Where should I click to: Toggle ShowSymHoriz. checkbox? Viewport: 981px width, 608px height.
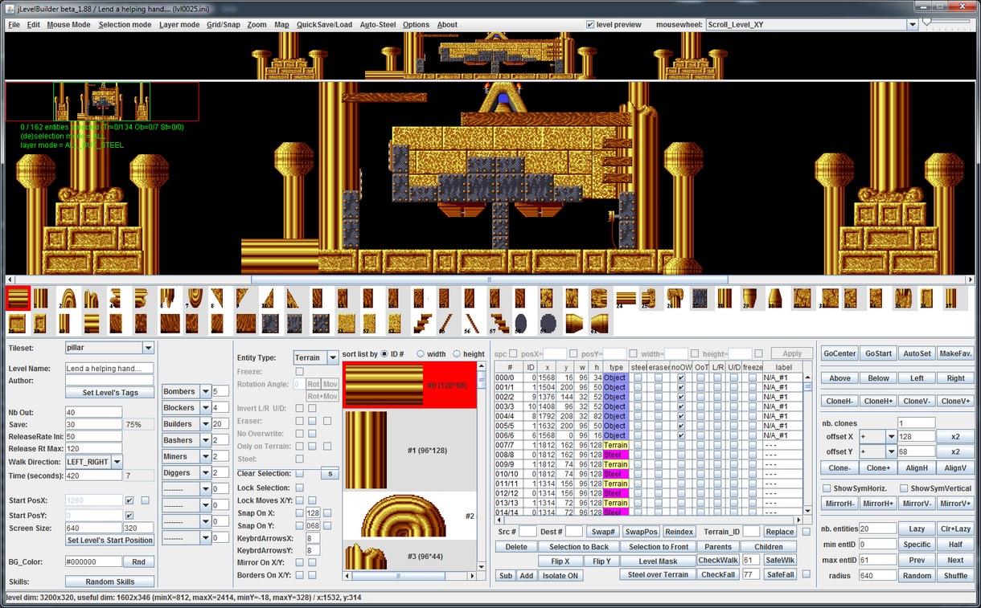tap(827, 488)
